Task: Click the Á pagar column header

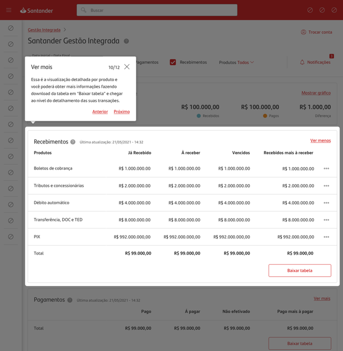Action: coord(193,311)
